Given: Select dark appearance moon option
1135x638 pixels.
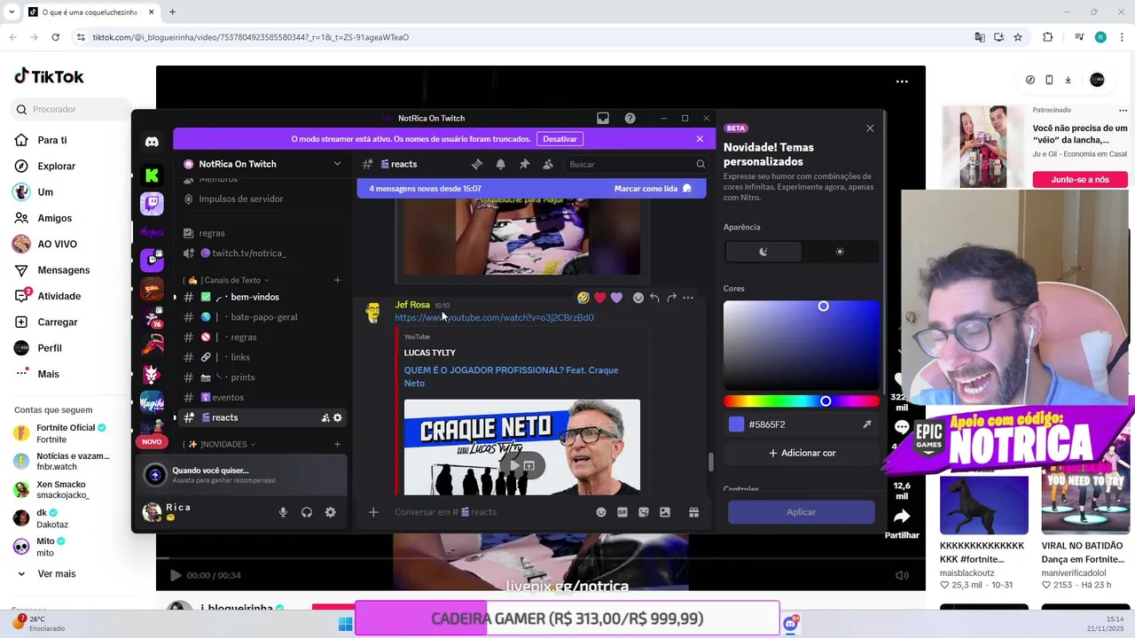Looking at the screenshot, I should pos(763,252).
